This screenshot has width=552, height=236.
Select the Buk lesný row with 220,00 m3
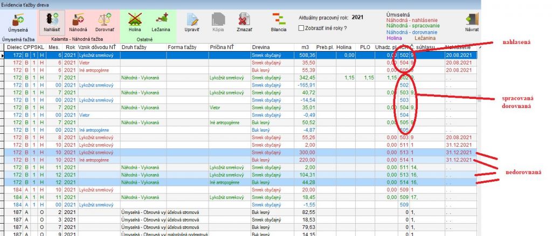coord(216,160)
